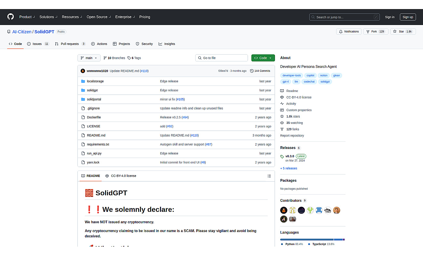
Task: Click the Sign up button
Action: click(x=408, y=17)
